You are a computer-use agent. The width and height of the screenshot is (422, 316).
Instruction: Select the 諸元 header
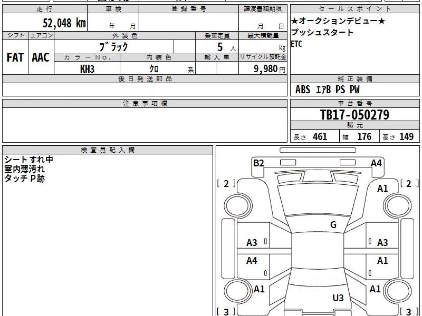(x=355, y=125)
